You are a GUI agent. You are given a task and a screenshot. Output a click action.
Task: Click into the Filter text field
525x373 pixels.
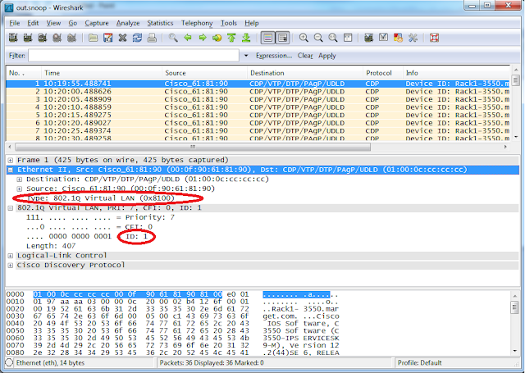point(134,56)
